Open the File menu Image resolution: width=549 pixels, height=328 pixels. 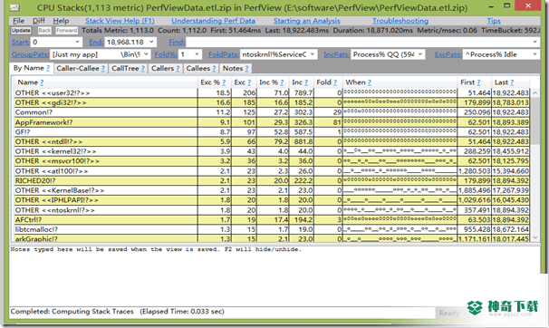coord(18,21)
